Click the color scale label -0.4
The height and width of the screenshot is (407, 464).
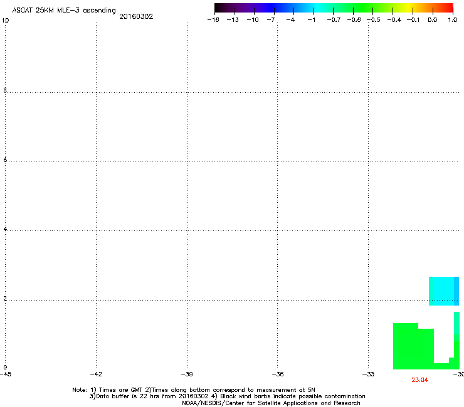[x=394, y=20]
